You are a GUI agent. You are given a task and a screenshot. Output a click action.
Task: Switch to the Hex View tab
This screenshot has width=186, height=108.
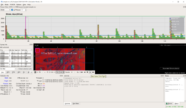click(76, 104)
